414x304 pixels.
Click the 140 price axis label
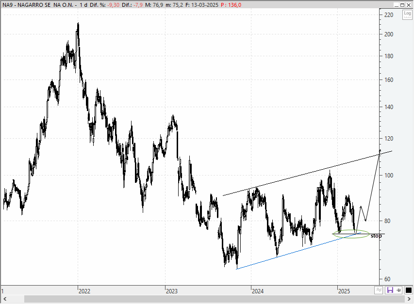(x=389, y=107)
